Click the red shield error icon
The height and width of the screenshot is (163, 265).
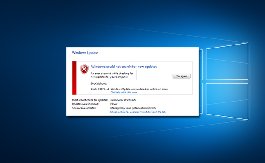[x=84, y=69]
